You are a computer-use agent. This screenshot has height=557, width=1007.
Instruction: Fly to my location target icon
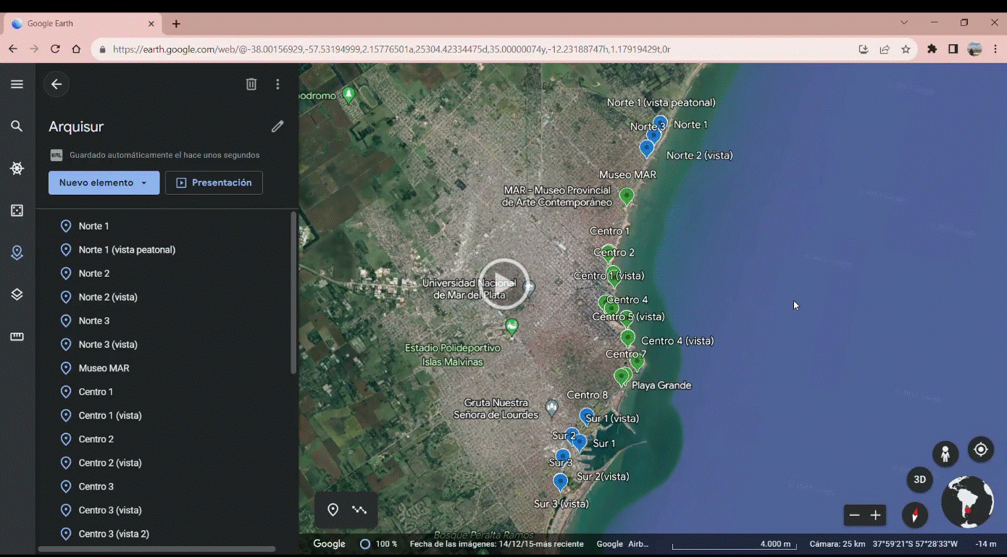click(x=980, y=449)
